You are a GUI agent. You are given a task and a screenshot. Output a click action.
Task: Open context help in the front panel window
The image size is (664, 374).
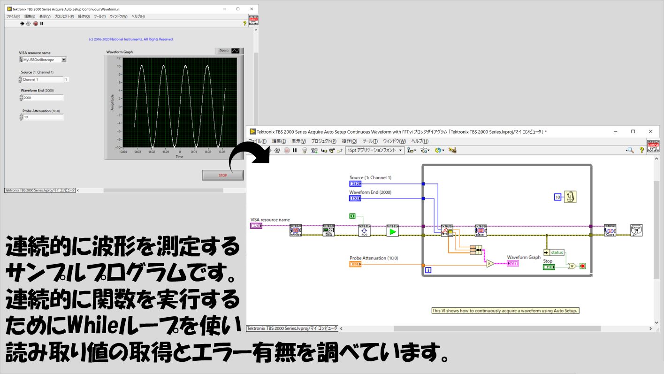click(x=245, y=23)
